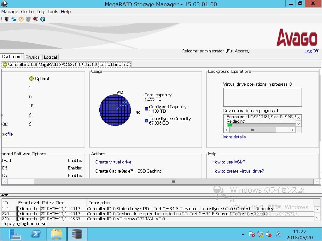
Task: Click the capacity usage pie chart
Action: (115, 110)
